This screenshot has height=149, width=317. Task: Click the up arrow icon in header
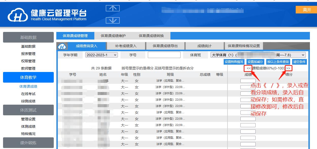point(113,8)
